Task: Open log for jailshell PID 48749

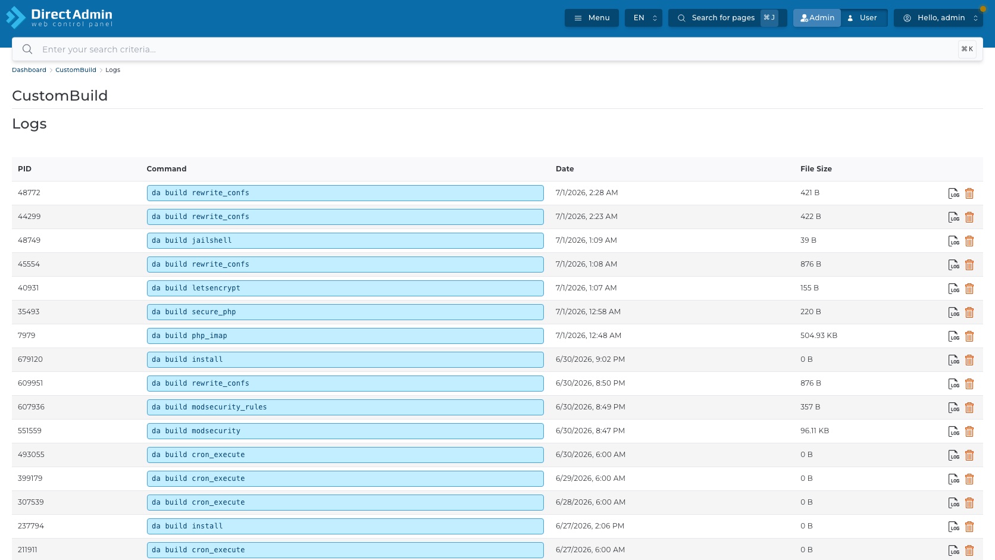Action: [954, 241]
